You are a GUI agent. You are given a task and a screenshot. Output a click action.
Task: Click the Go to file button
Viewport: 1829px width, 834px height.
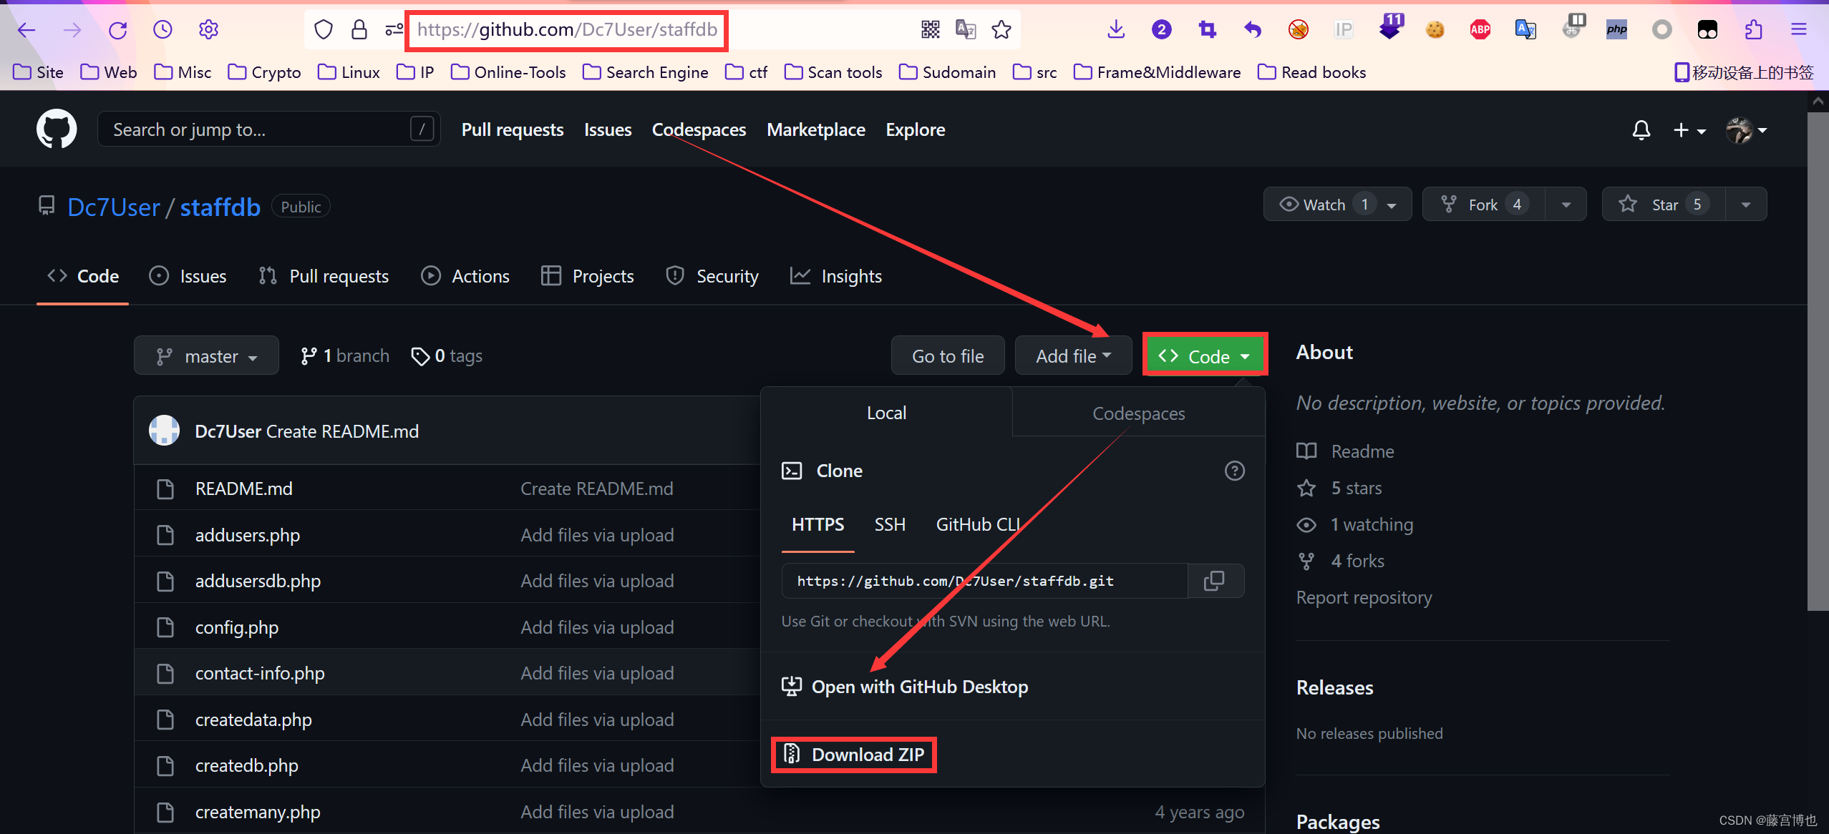click(x=948, y=355)
